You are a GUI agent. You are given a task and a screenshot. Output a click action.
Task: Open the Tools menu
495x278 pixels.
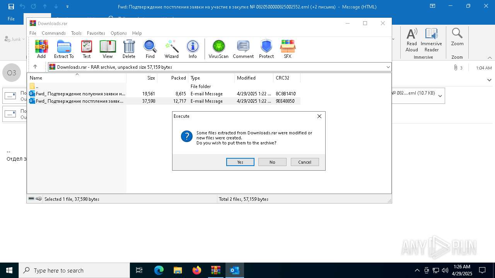pyautogui.click(x=76, y=33)
